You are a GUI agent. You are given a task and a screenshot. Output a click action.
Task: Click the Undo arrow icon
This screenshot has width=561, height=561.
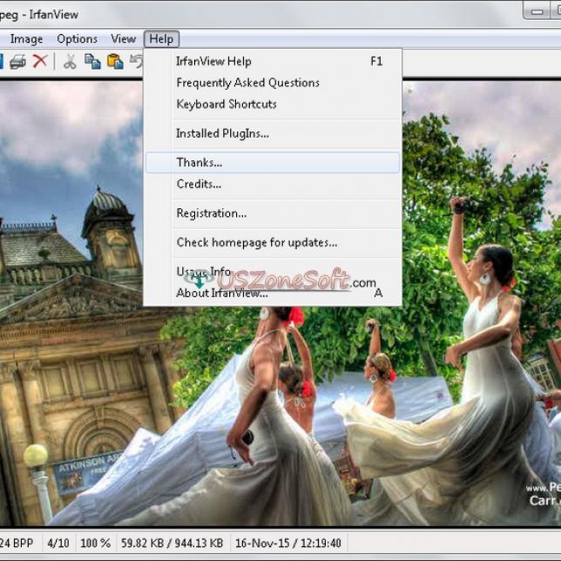[x=137, y=61]
